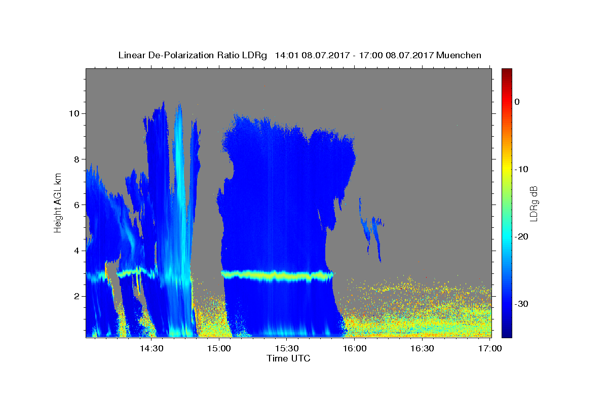Click the 15:00 time tick label
608x405 pixels.
[219, 349]
